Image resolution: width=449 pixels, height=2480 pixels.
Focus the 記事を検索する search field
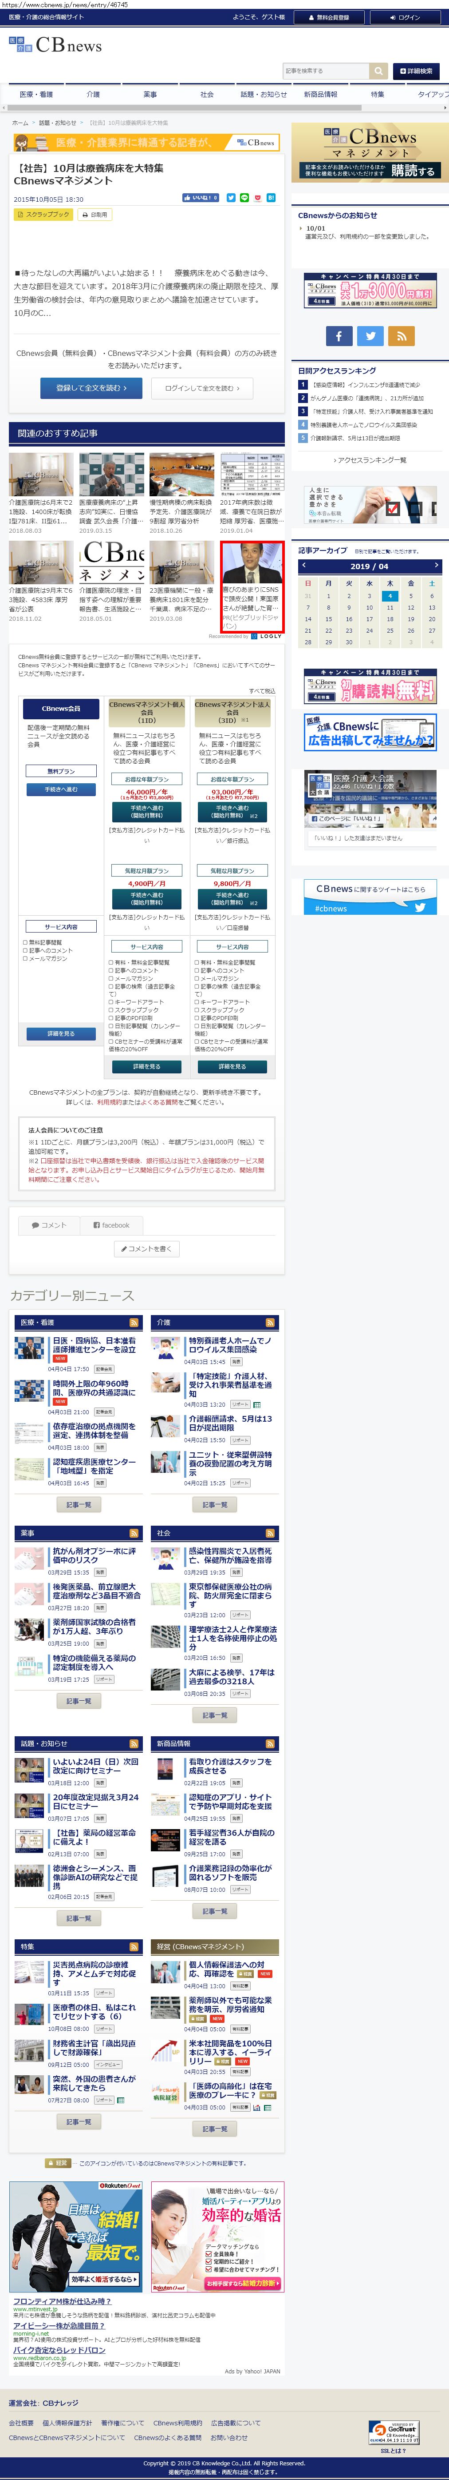326,70
